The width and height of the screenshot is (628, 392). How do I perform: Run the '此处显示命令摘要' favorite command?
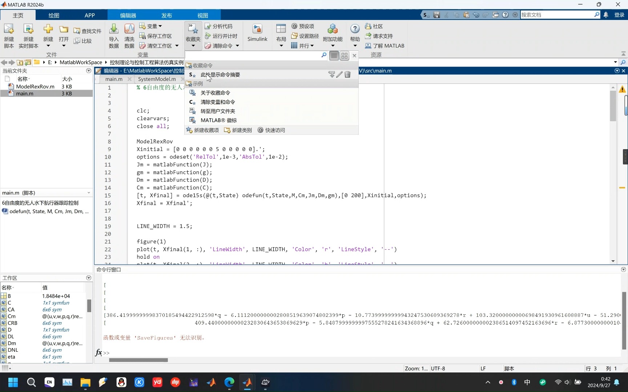(220, 74)
